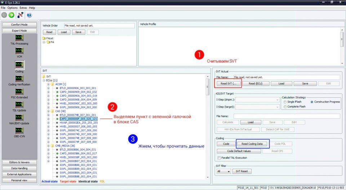The image size is (346, 190).
Task: Open the Coding-Verification module icon
Action: tap(19, 79)
